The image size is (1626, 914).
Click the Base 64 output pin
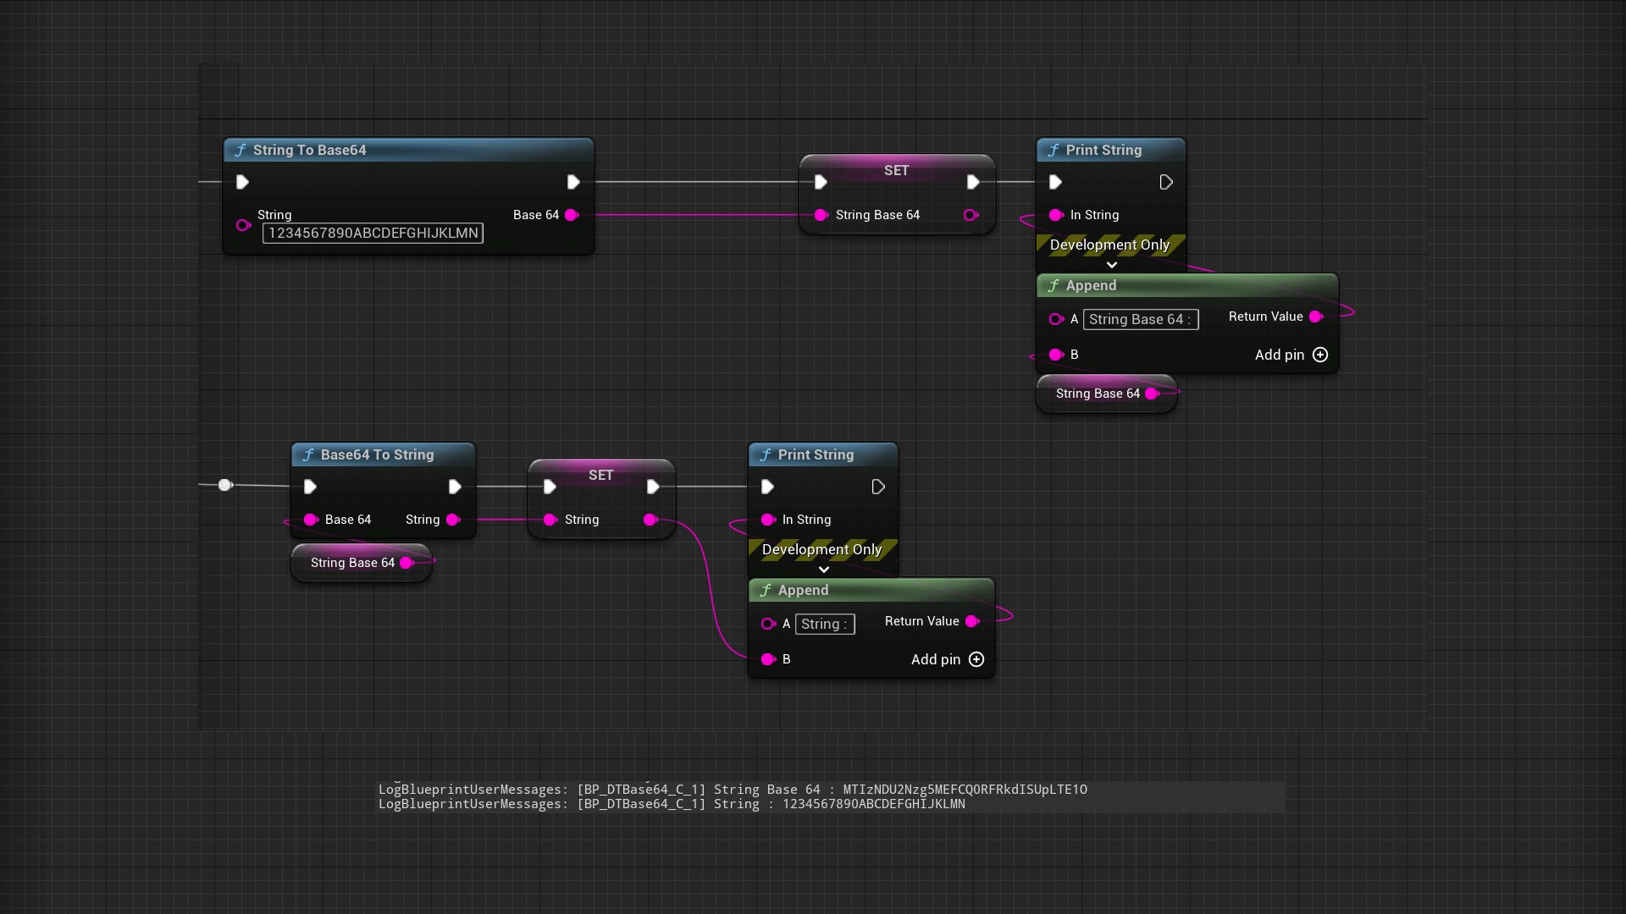pos(572,215)
